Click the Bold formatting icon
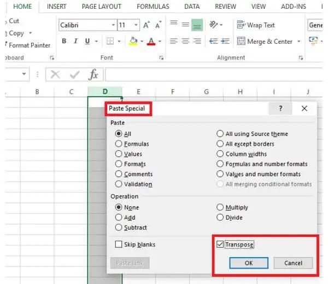Screen dimensions: 328x284 [63, 42]
